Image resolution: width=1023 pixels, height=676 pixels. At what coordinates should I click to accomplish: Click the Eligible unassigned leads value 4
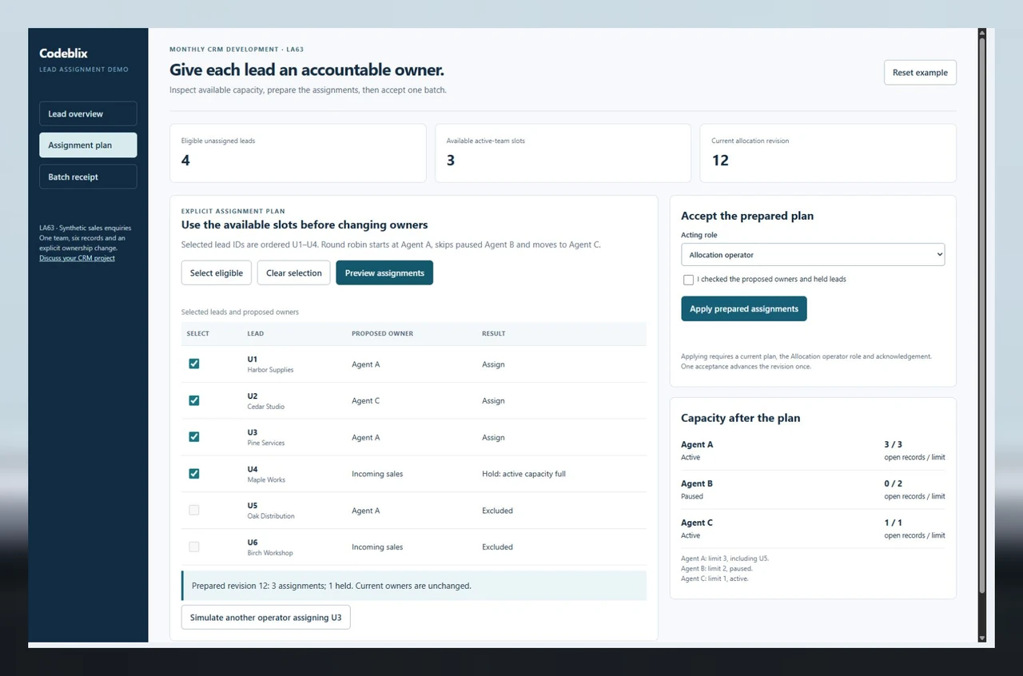185,161
